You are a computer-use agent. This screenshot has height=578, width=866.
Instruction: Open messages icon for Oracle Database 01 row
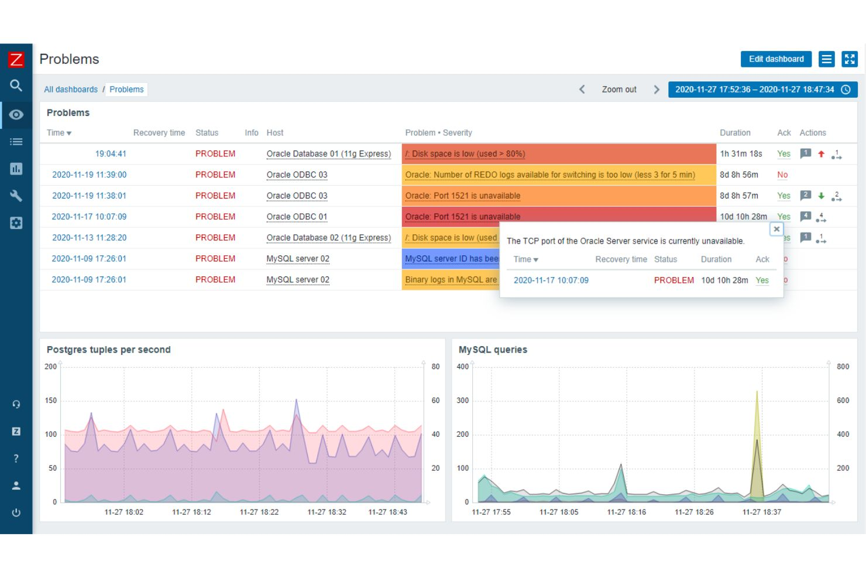click(806, 153)
